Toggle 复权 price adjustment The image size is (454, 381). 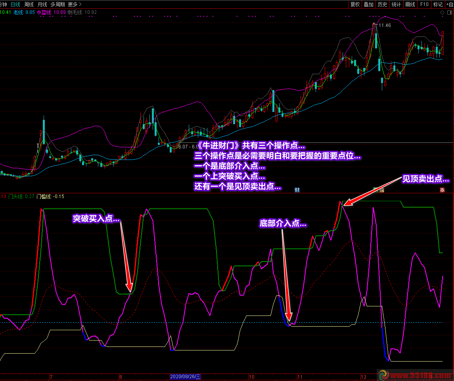(355, 4)
